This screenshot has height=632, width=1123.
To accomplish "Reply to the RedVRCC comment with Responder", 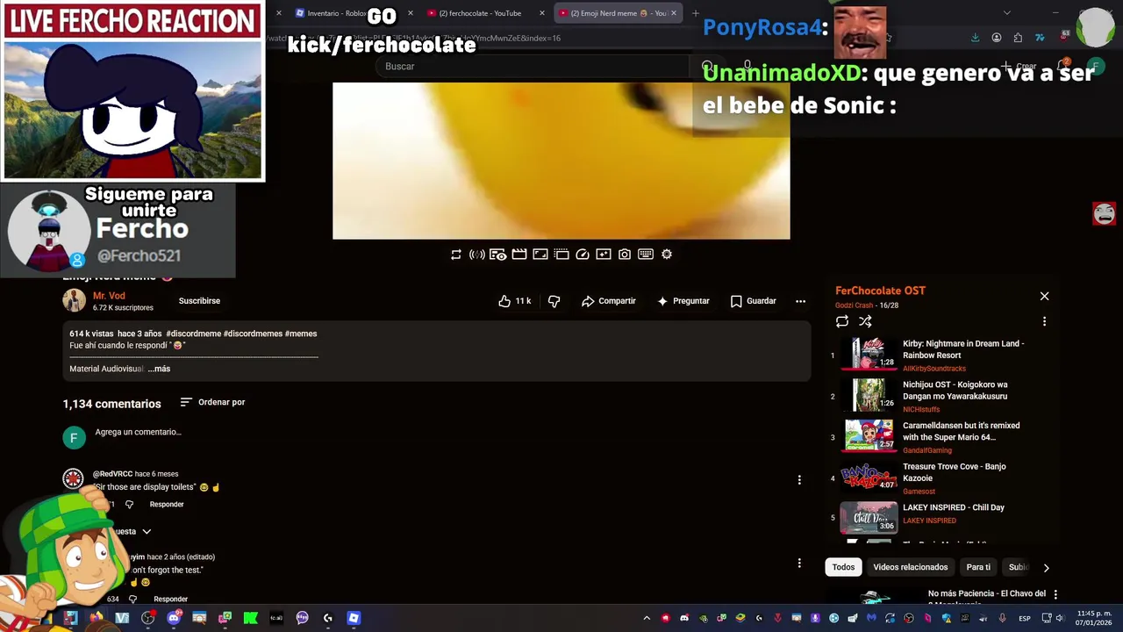I will [167, 505].
